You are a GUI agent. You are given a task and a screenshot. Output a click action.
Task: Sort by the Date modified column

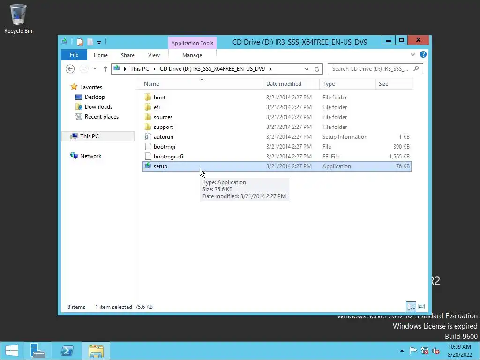coord(284,84)
